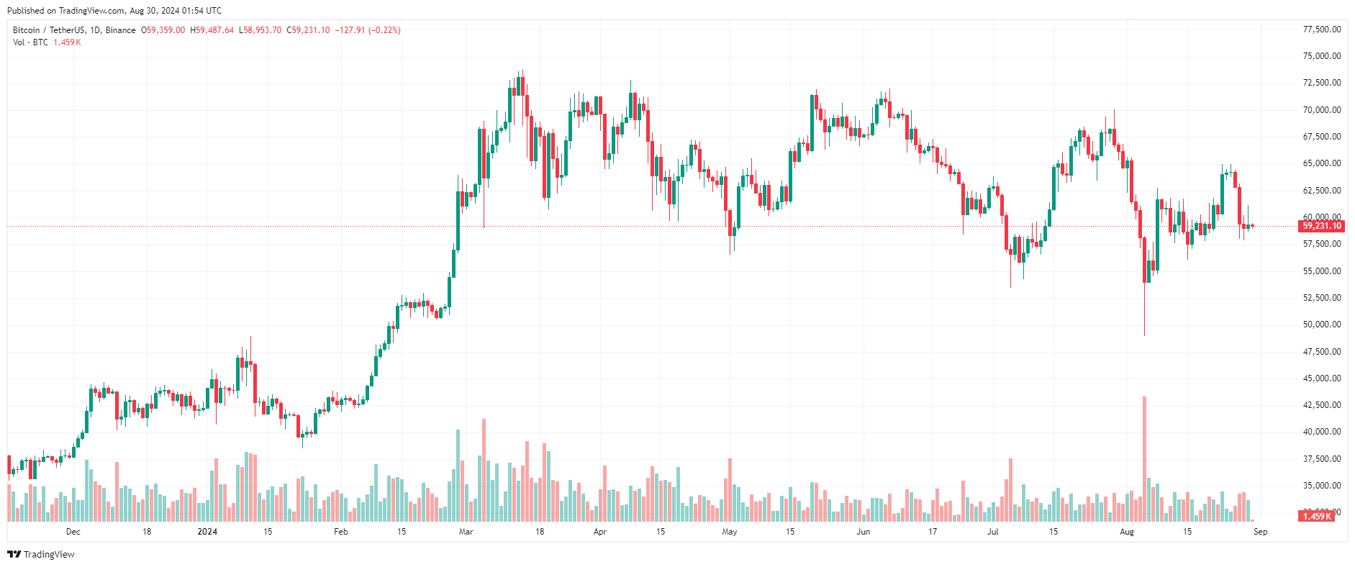The width and height of the screenshot is (1355, 567).
Task: Click the TradingView logo at bottom left
Action: [x=41, y=554]
